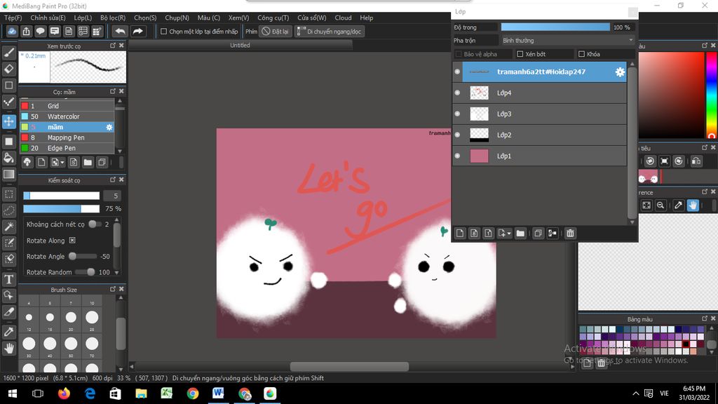The image size is (718, 404).
Task: Click the download brush from cloud icon
Action: point(27,162)
